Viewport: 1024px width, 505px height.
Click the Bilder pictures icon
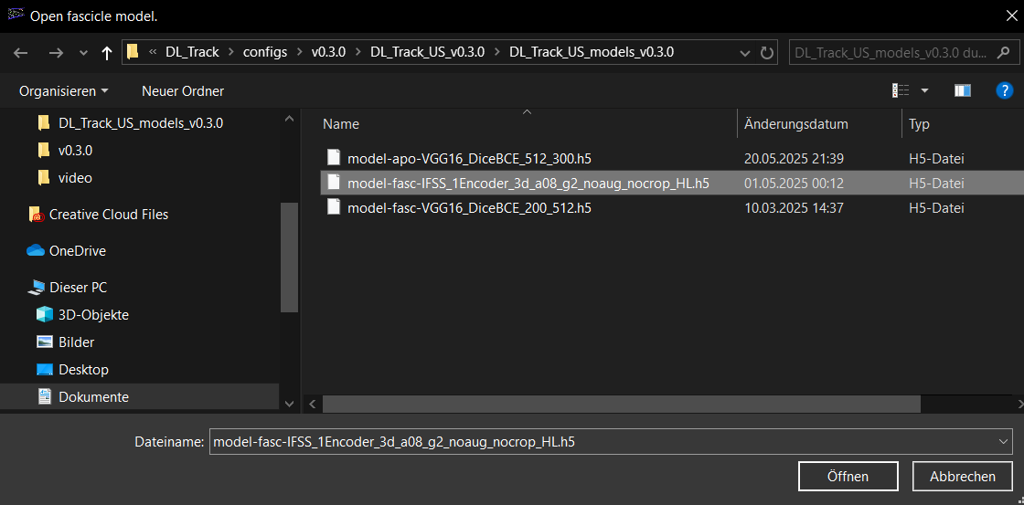click(45, 342)
